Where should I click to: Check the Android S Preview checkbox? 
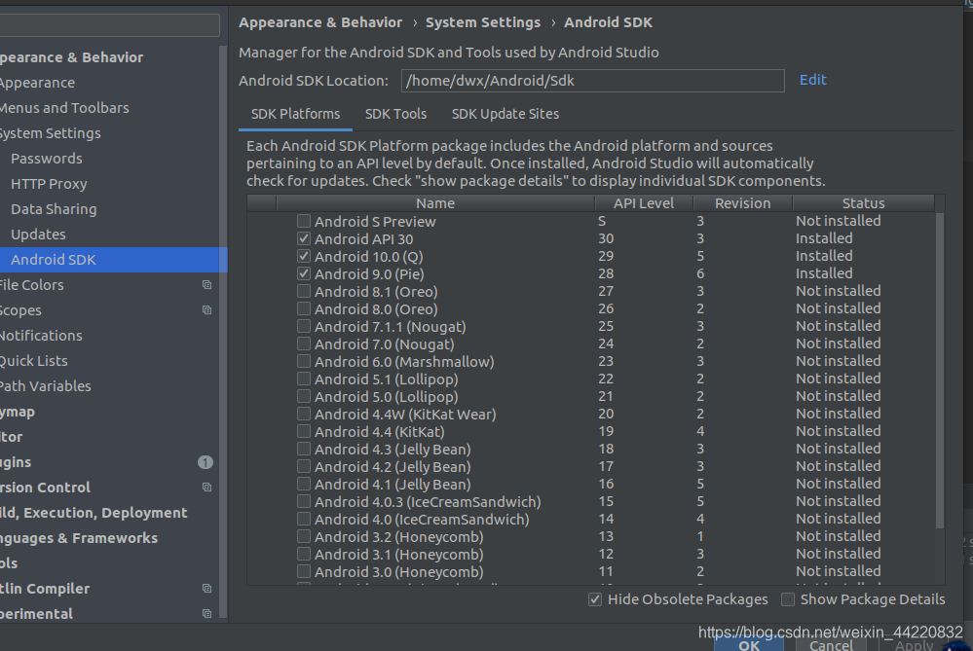pos(304,221)
